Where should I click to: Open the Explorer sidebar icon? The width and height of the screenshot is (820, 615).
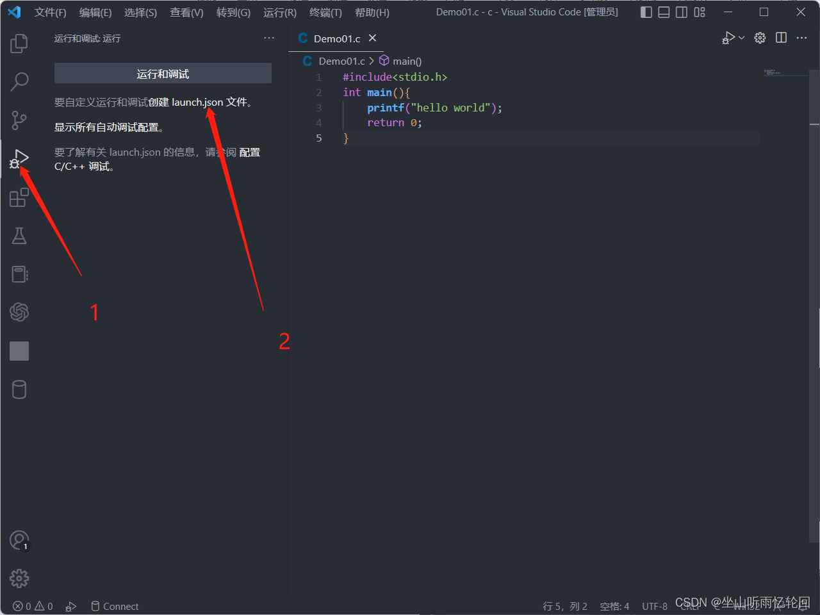(19, 43)
